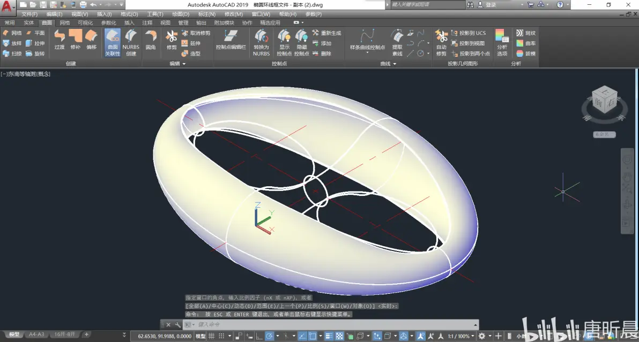Select the 提取素线 extract isolines icon

click(x=397, y=42)
